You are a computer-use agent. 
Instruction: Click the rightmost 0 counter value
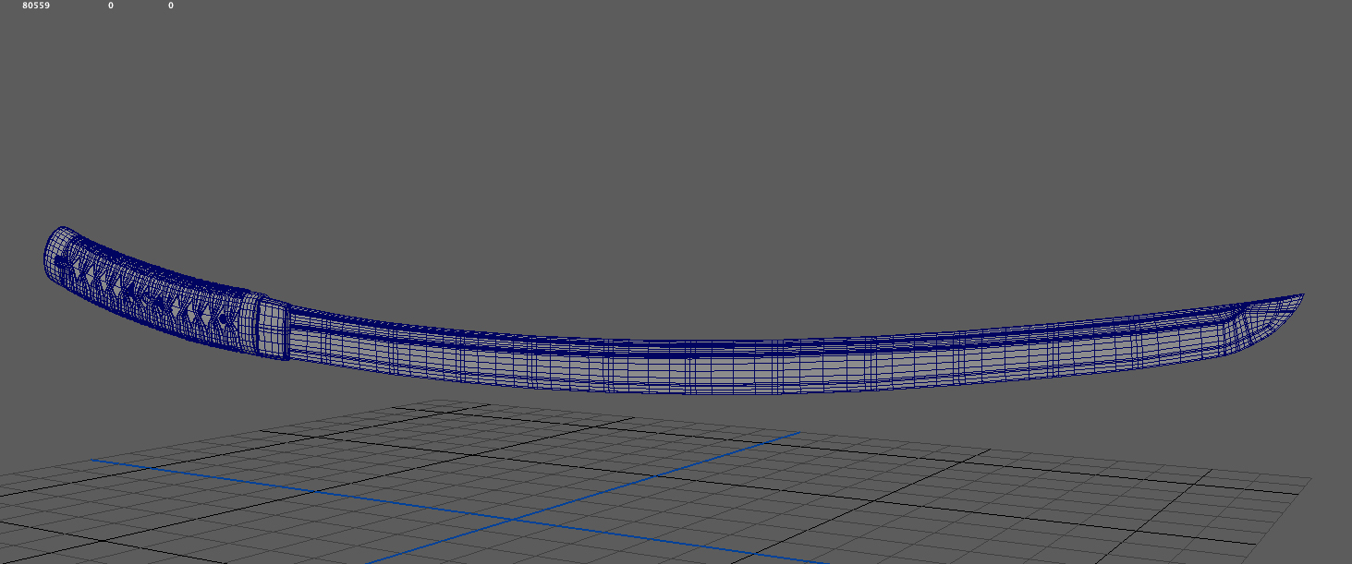point(171,6)
